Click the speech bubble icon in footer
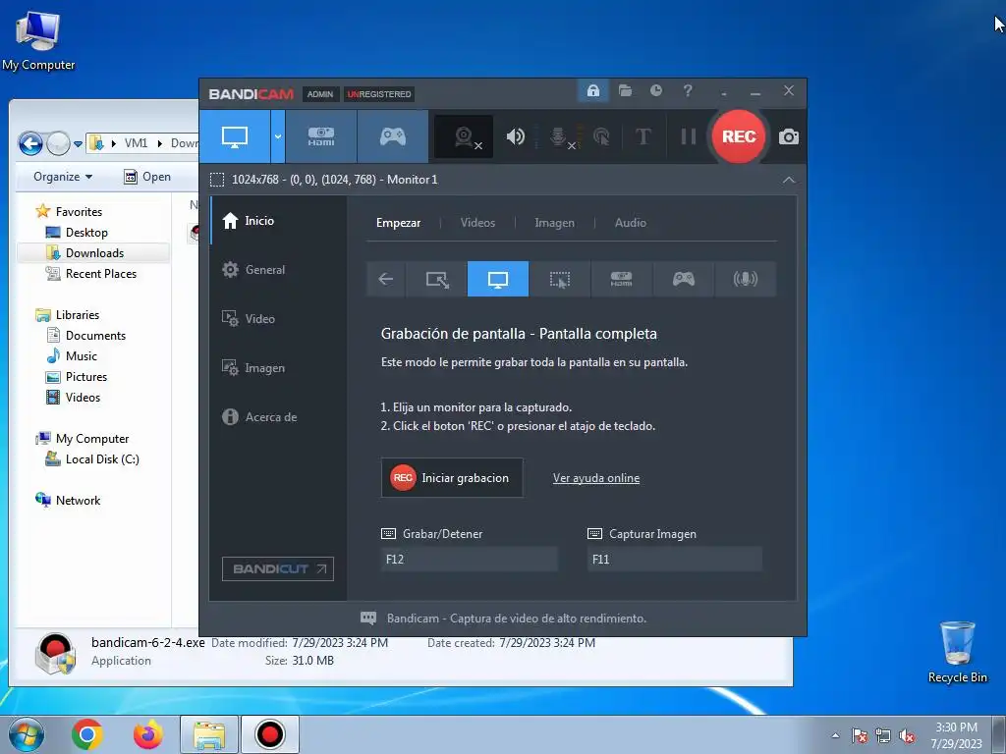This screenshot has width=1006, height=754. (368, 619)
